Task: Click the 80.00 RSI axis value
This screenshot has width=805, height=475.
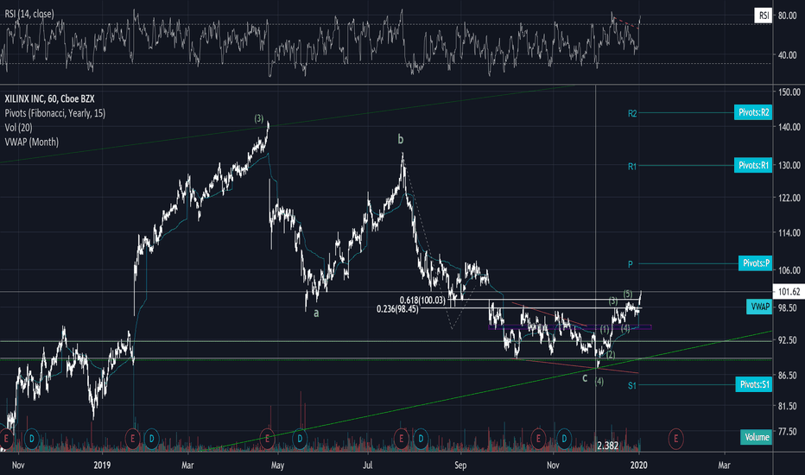Action: click(788, 16)
